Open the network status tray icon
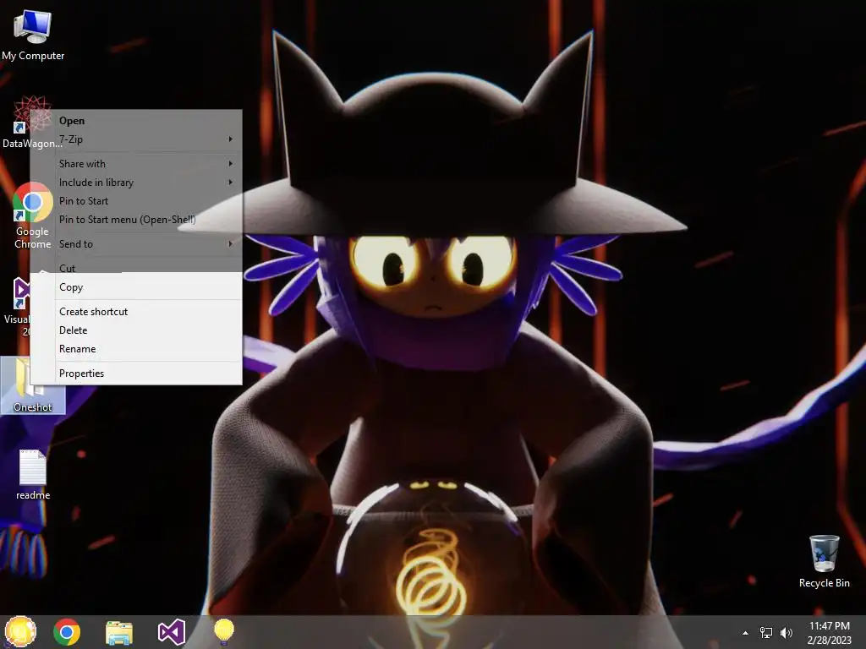 tap(766, 633)
